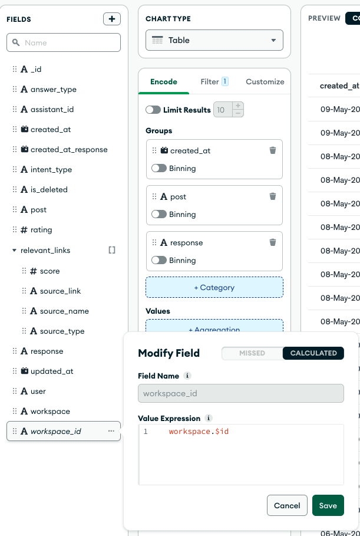360x536 pixels.
Task: Delete the created_at group using trash icon
Action: click(272, 150)
